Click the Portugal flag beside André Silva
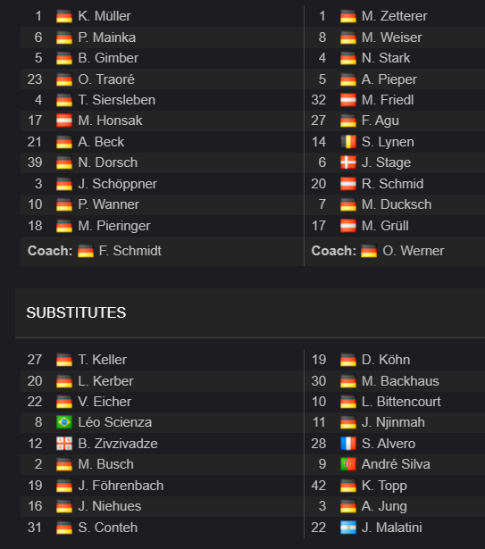The image size is (485, 549). (348, 464)
